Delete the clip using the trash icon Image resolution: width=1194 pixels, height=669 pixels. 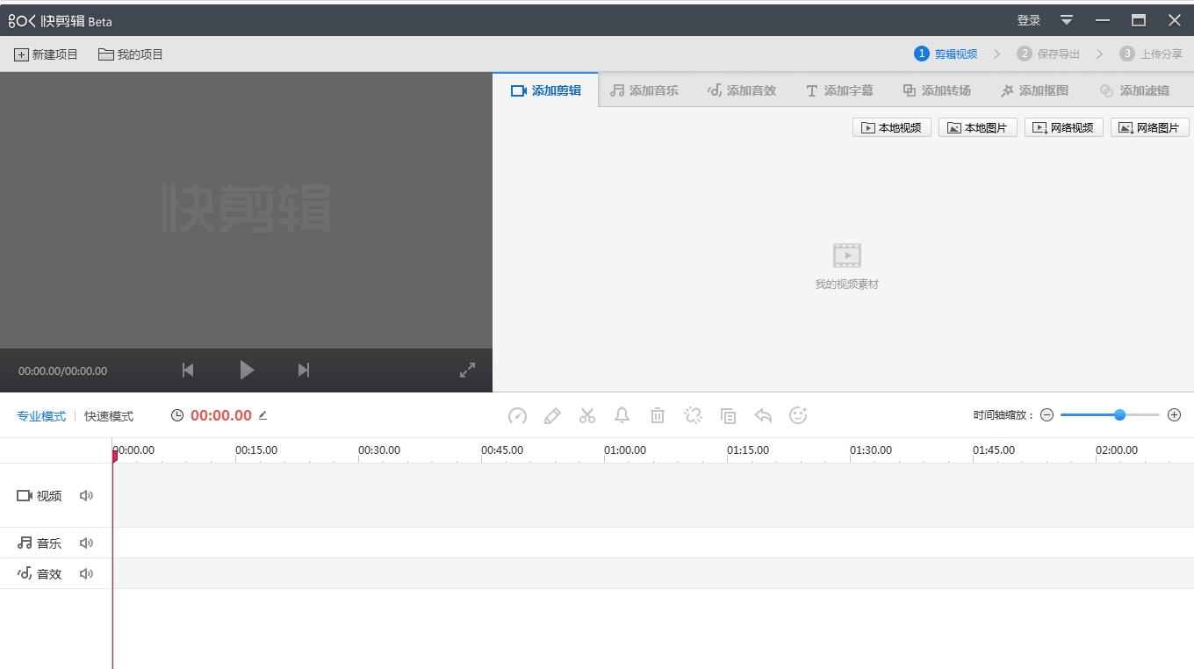(658, 415)
